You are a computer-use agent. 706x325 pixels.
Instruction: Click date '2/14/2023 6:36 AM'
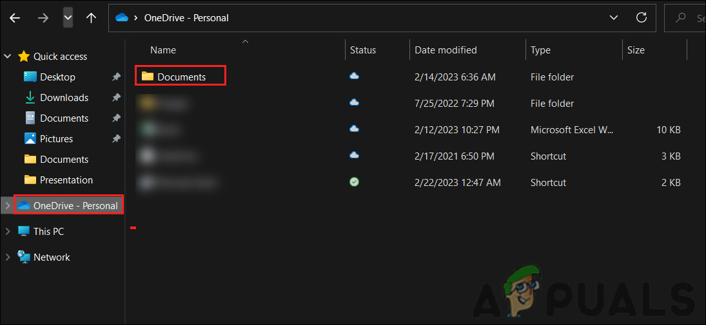(455, 77)
